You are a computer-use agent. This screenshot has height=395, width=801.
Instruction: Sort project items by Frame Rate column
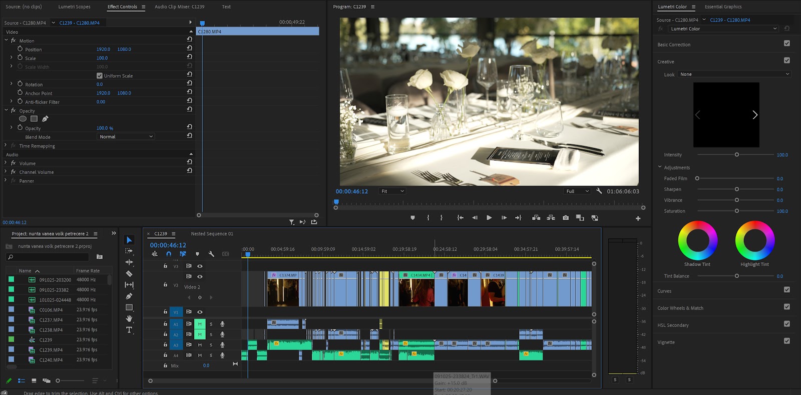[x=88, y=270]
